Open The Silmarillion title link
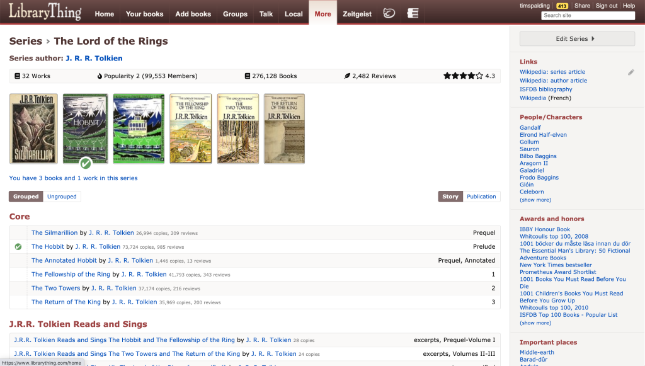Screen dimensions: 645x366 tap(54, 232)
